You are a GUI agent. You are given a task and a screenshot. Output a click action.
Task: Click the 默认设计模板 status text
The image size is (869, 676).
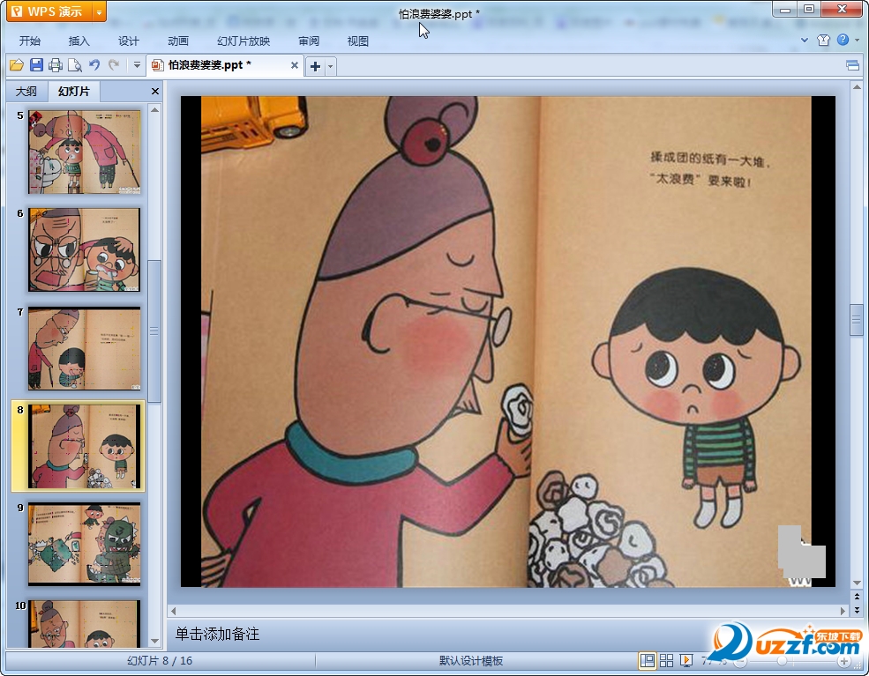(470, 661)
